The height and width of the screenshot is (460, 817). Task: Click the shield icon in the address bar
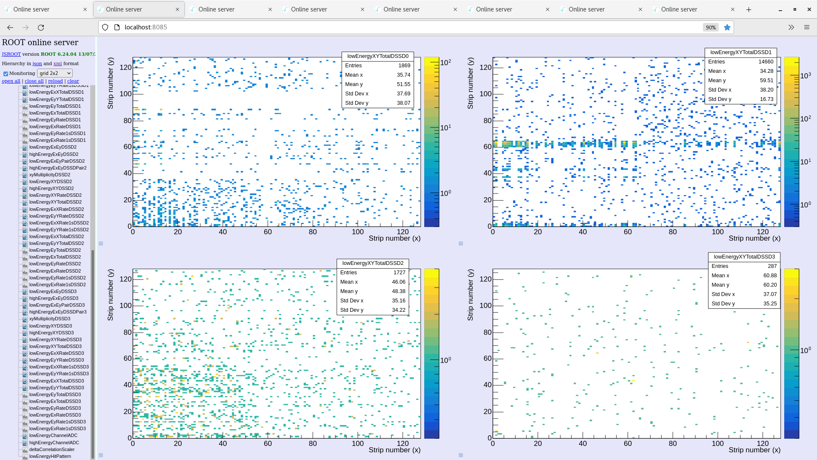coord(105,27)
